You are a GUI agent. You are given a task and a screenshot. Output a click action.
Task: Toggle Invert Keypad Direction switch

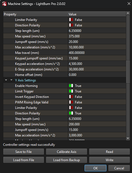click(71, 97)
